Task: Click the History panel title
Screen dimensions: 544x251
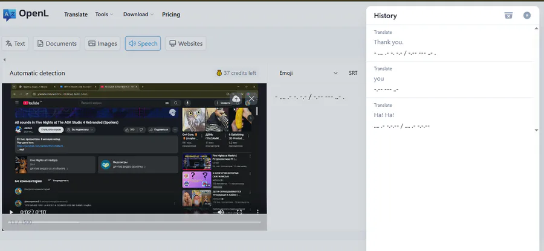Action: [x=385, y=16]
